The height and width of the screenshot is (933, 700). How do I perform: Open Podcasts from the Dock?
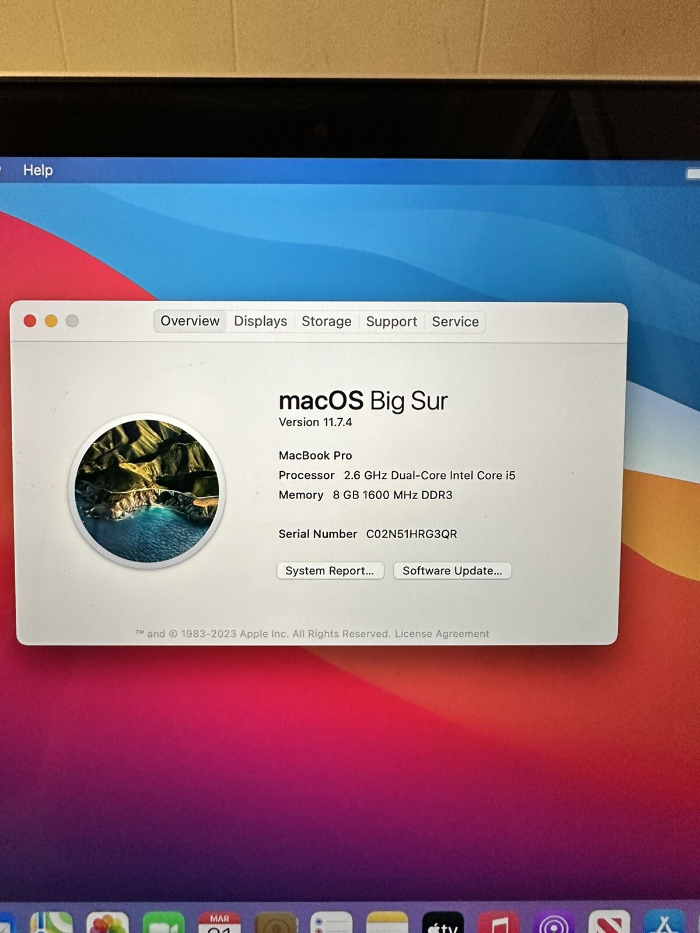(x=554, y=923)
